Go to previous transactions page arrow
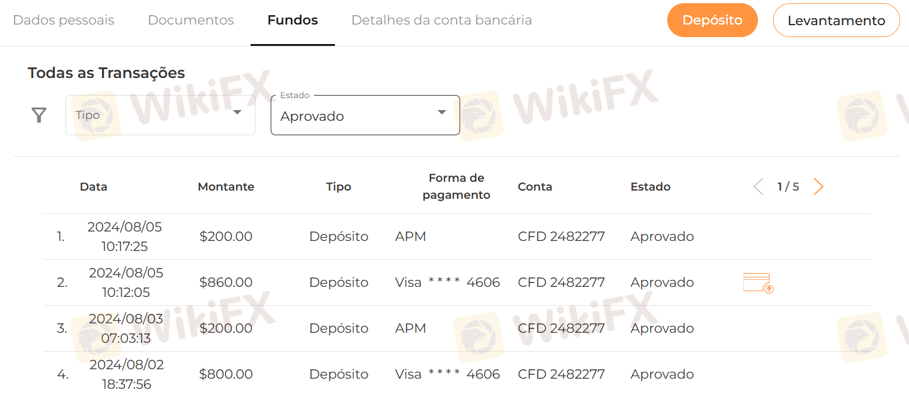This screenshot has height=412, width=909. click(759, 187)
